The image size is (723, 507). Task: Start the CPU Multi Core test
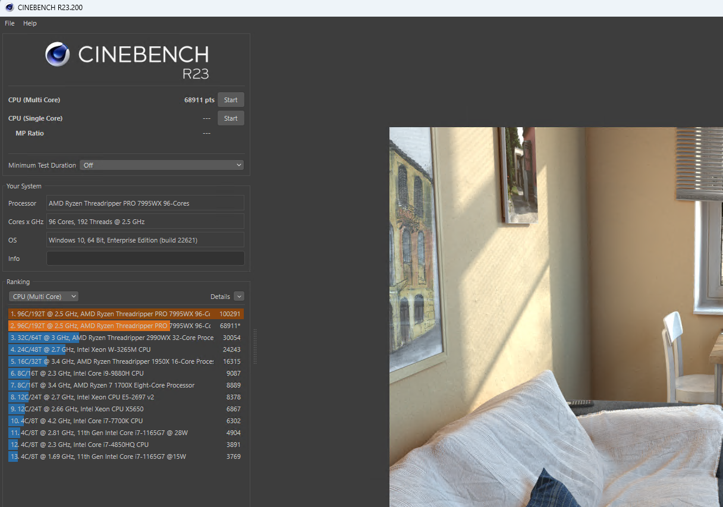pyautogui.click(x=231, y=100)
